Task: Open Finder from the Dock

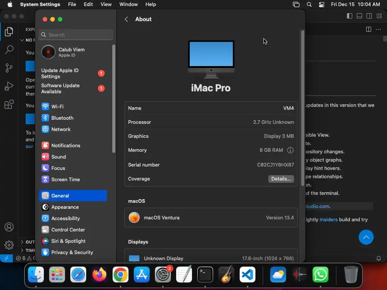Action: [36, 275]
